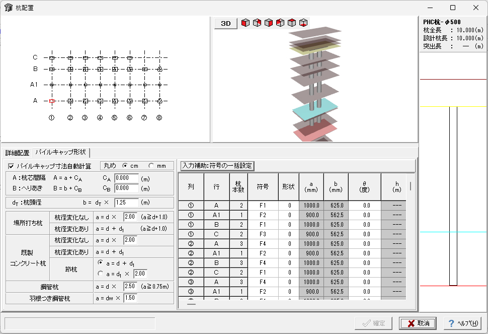Viewport: 488px width, 334px height.
Task: Click the pile shaft in section view
Action: 453,196
